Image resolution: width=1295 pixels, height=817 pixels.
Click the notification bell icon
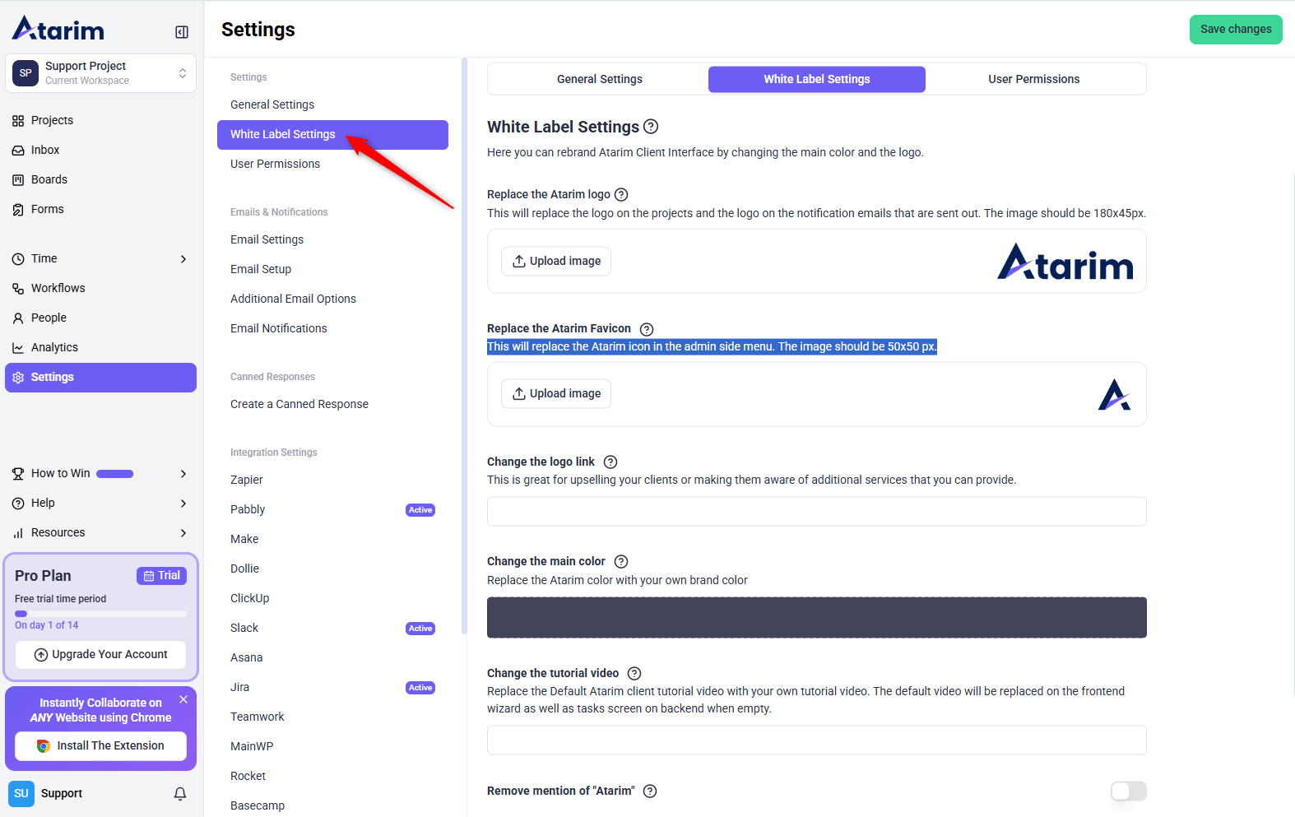[x=180, y=793]
